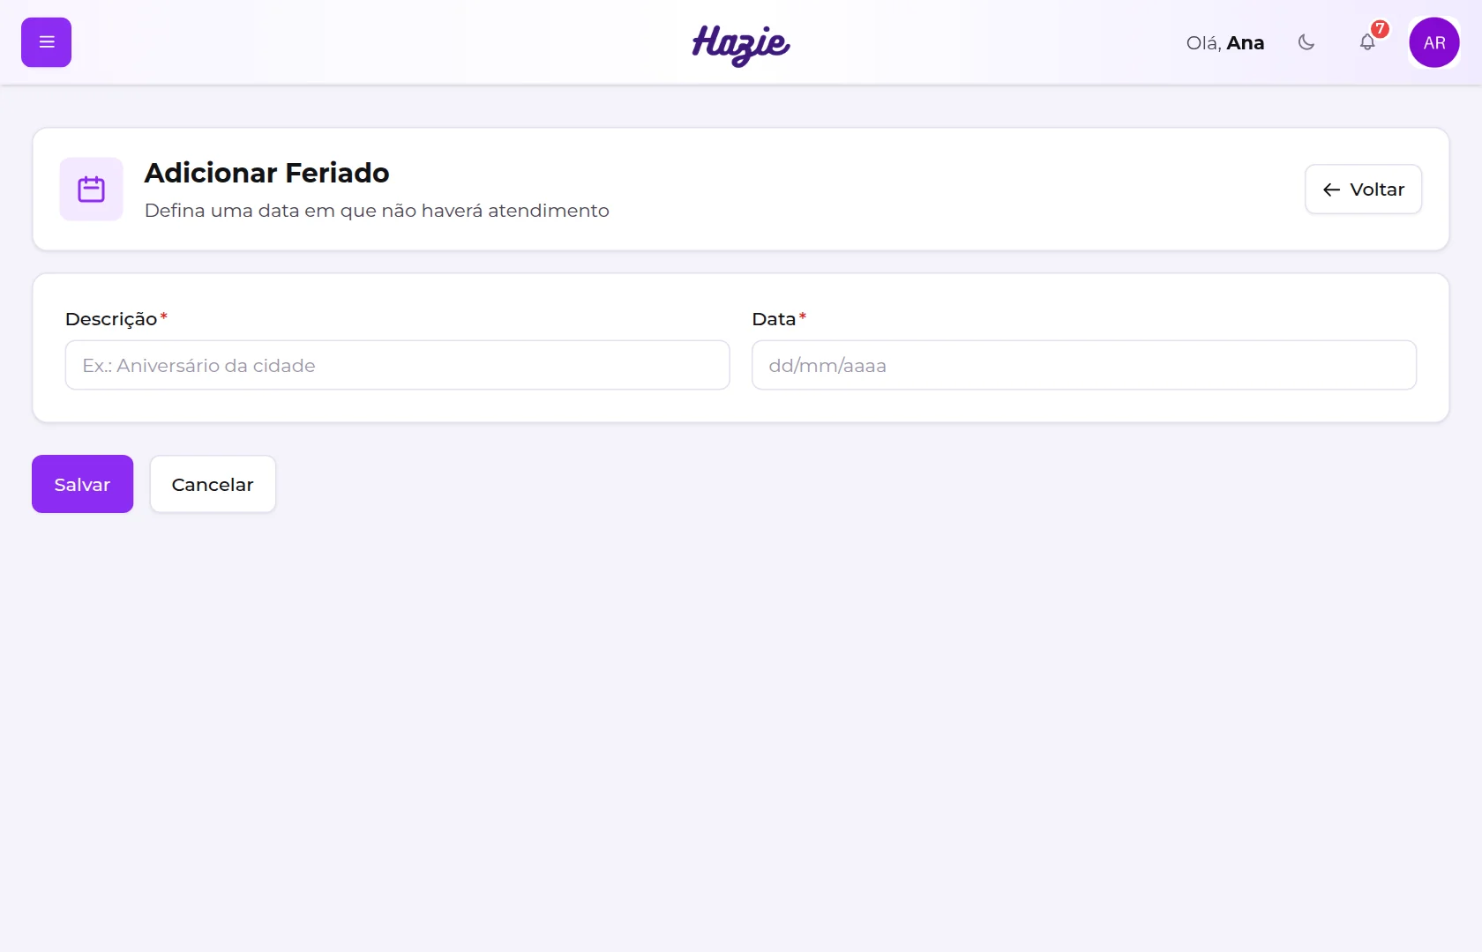Click the 'Olá, Ana' greeting text
Viewport: 1482px width, 952px height.
tap(1225, 42)
